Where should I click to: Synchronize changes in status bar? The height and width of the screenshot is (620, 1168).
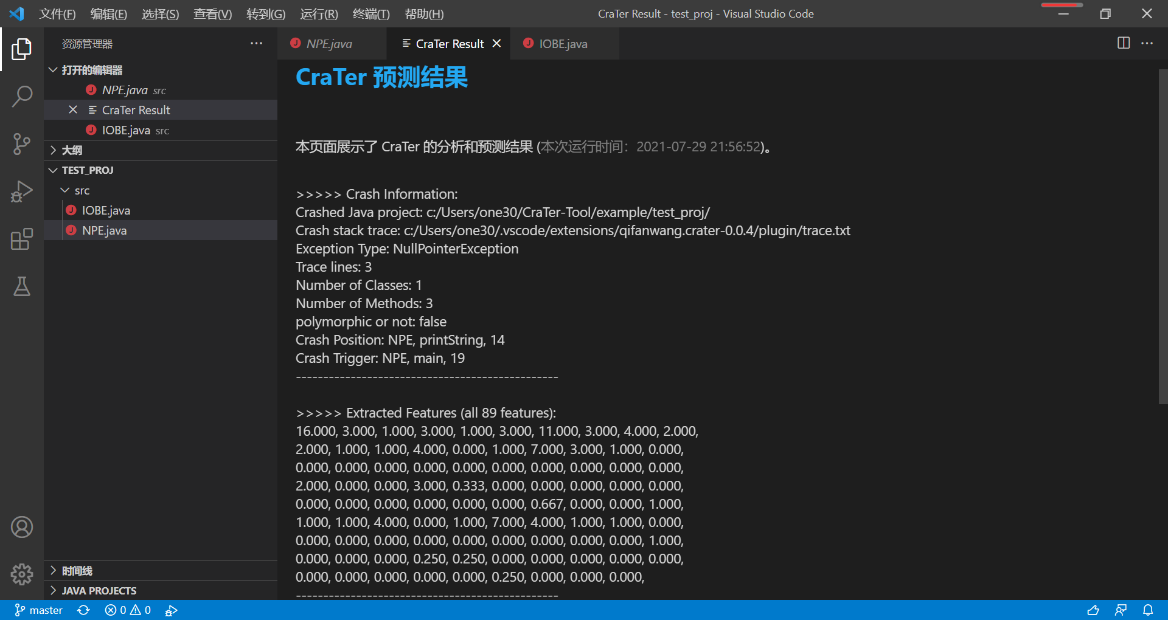pyautogui.click(x=83, y=610)
